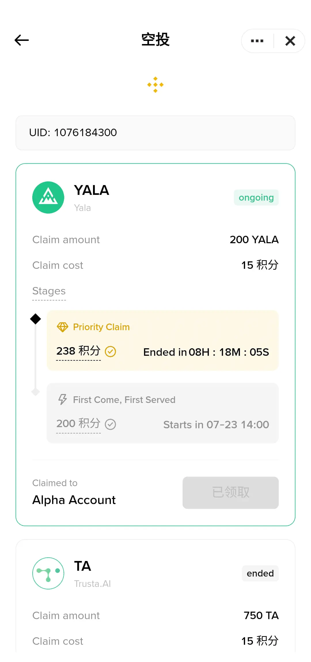The height and width of the screenshot is (662, 311).
Task: Open the TA airdrop card title
Action: click(83, 566)
